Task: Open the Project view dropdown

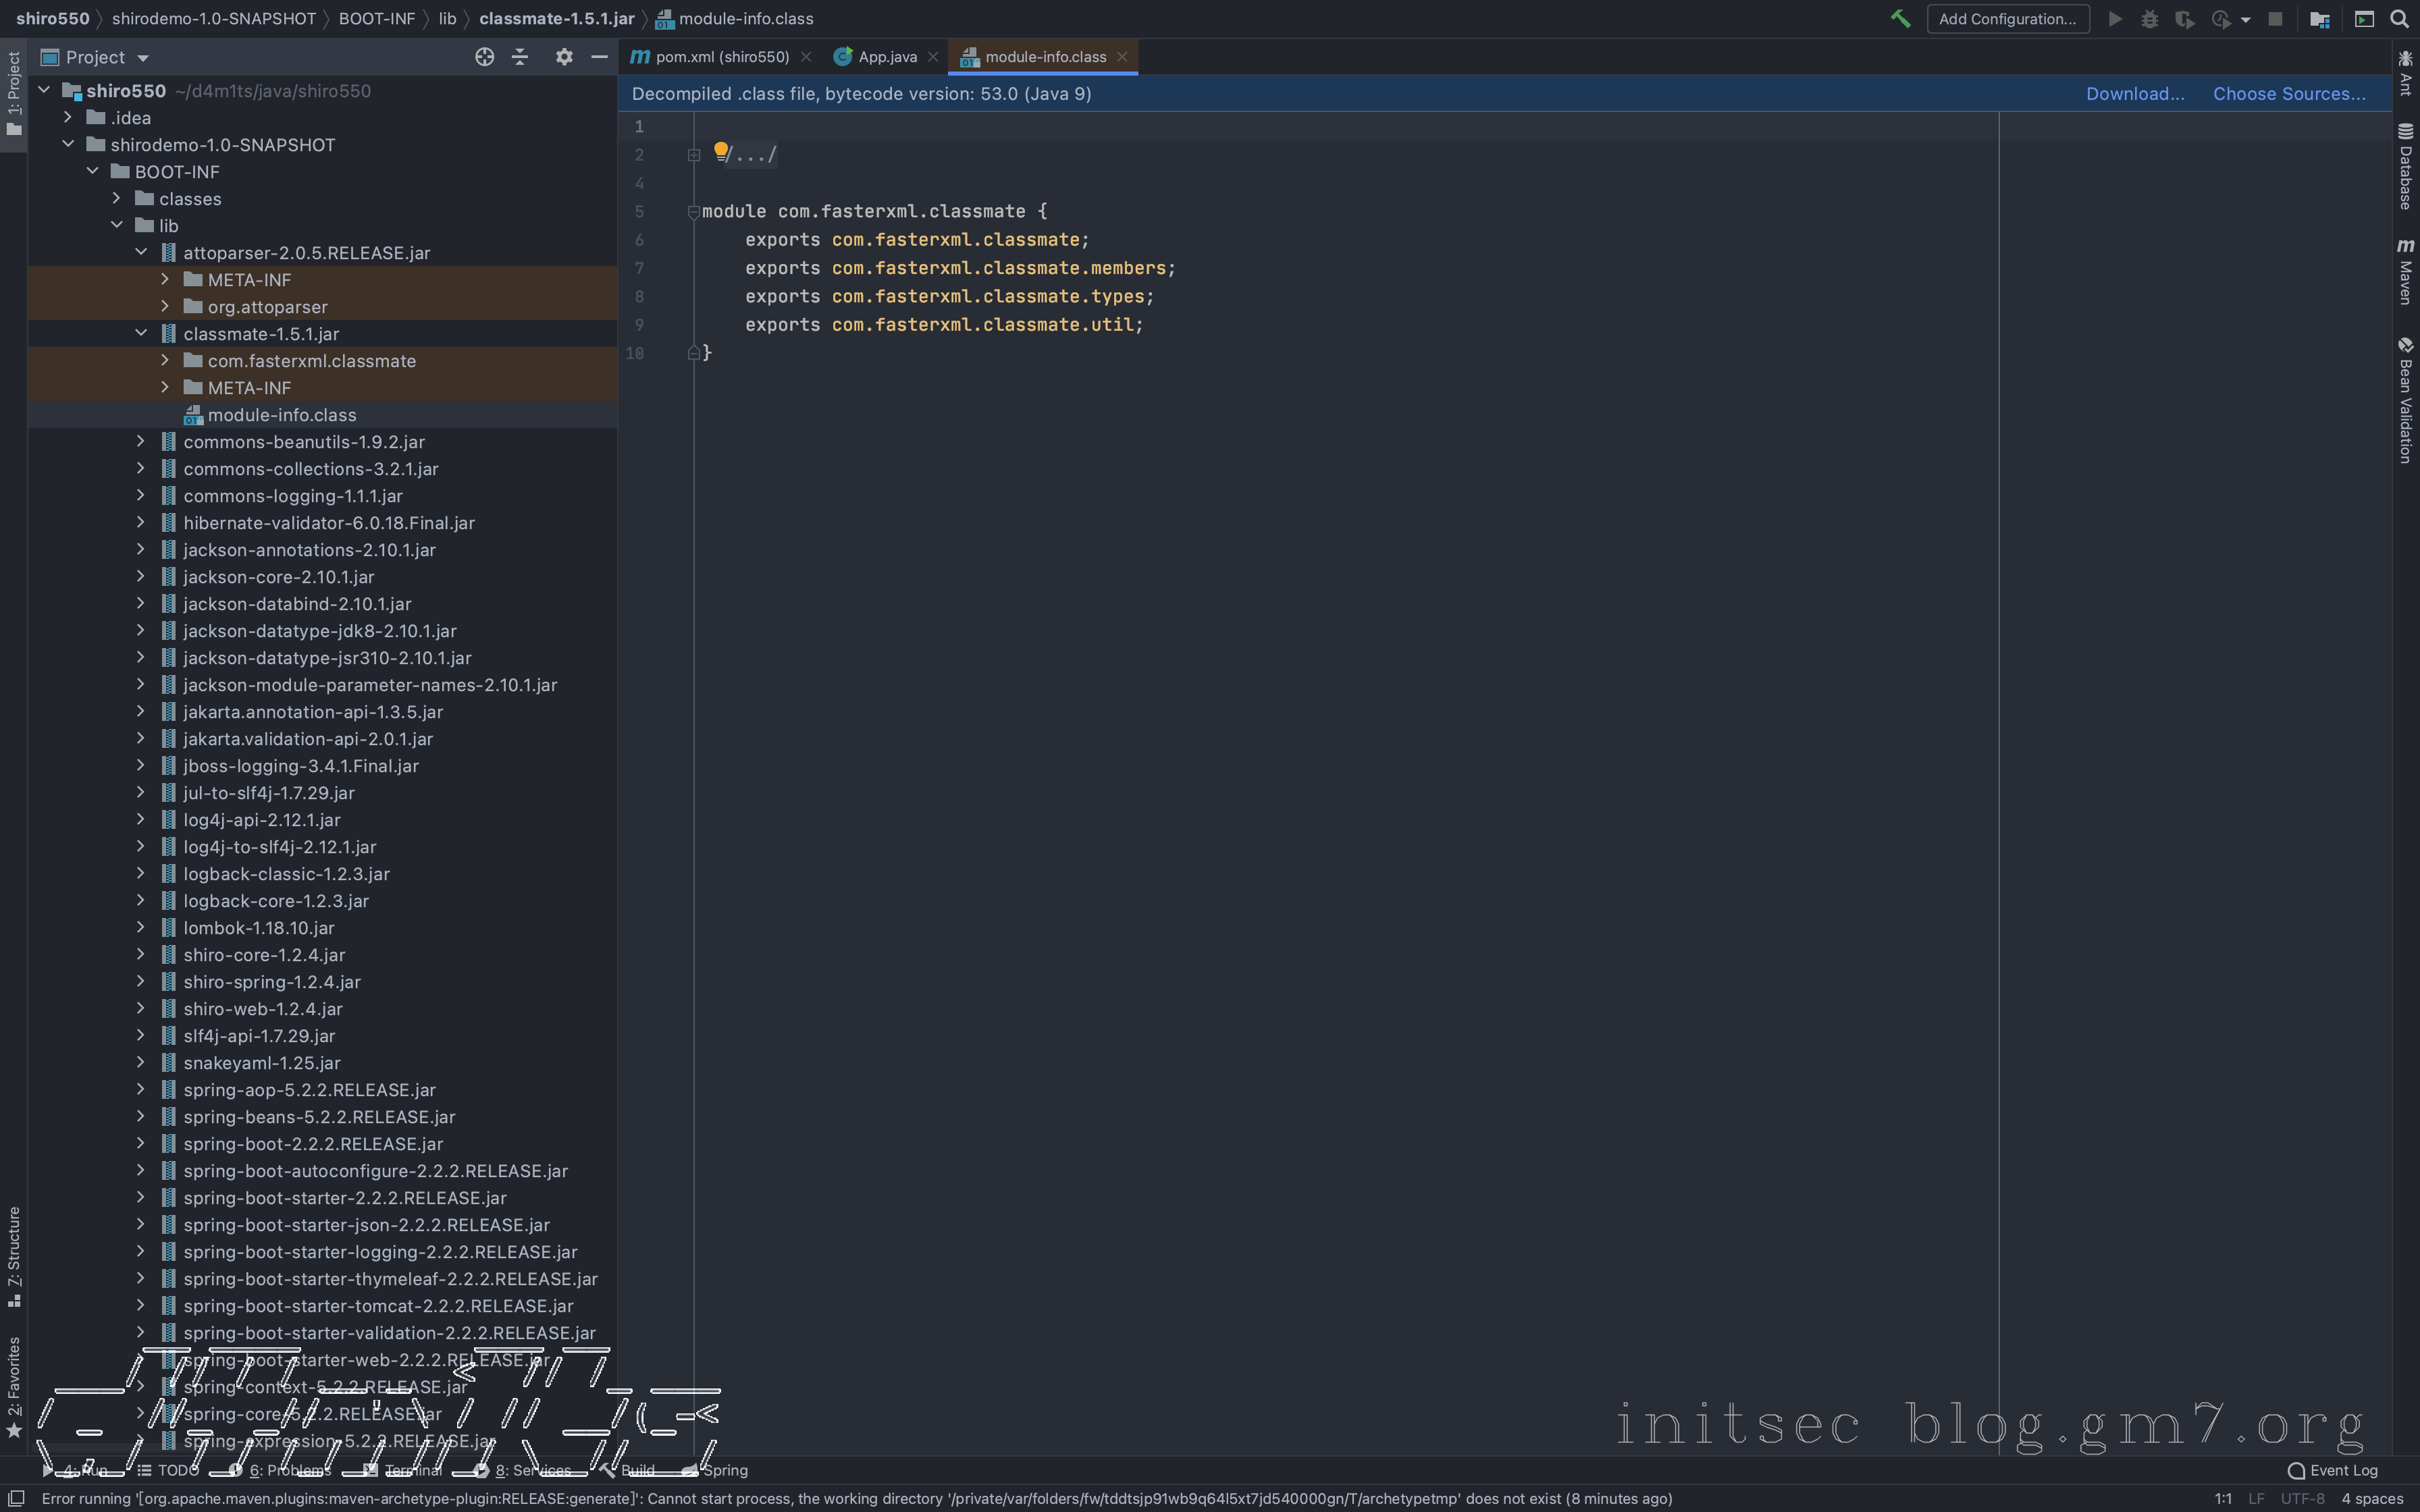Action: (143, 58)
